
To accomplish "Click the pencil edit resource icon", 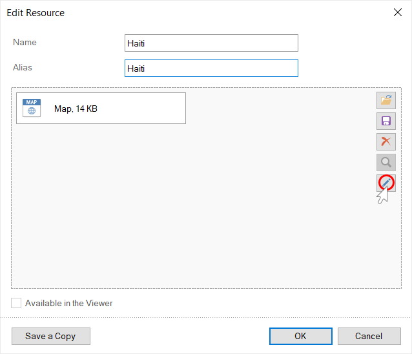I will click(x=386, y=183).
